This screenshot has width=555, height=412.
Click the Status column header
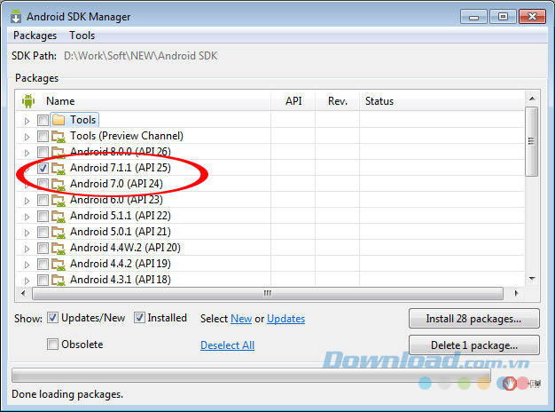(442, 101)
